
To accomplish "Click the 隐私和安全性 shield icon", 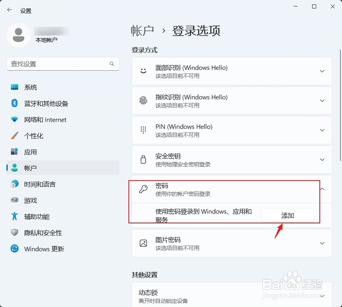I will (15, 232).
